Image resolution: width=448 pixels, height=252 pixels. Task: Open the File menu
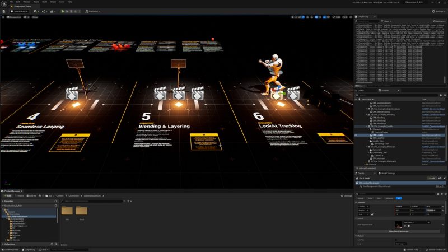(11, 2)
